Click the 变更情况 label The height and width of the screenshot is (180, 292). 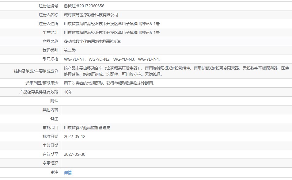[x=50, y=163]
